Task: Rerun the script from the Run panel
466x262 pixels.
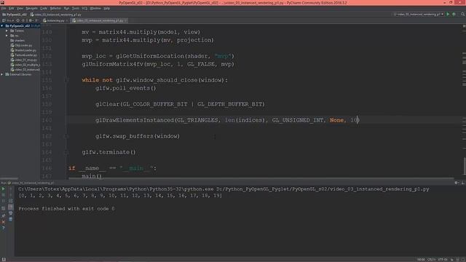Action: (3, 189)
